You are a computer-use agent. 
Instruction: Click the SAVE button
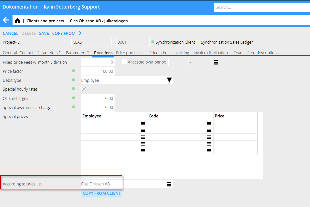44,33
